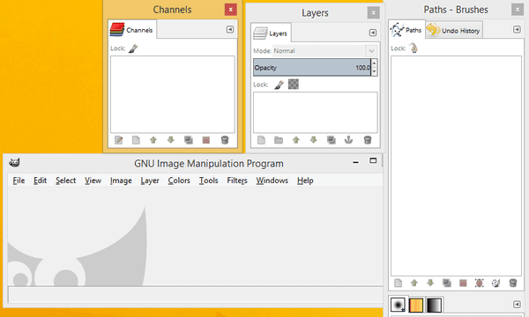Screen dimensions: 529x317
Task: Toggle lock path strokes icon in Paths
Action: coord(414,48)
